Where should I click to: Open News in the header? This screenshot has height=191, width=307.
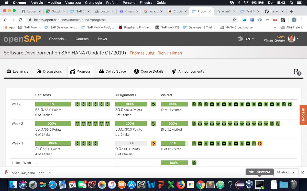(x=102, y=39)
